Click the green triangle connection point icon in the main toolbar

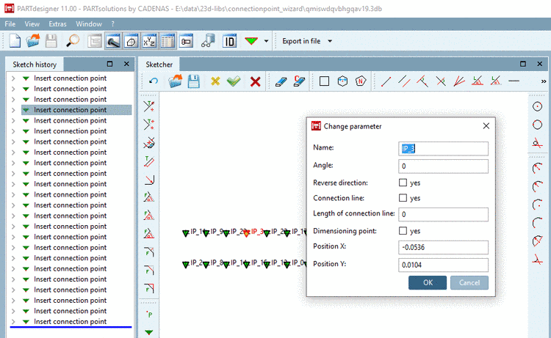251,41
